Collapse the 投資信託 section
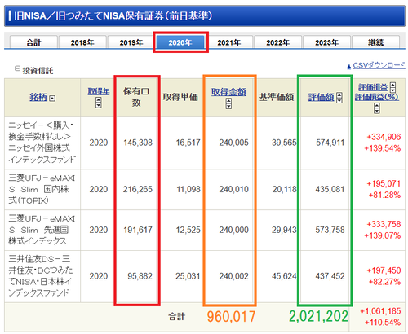408x334 pixels. pyautogui.click(x=17, y=68)
